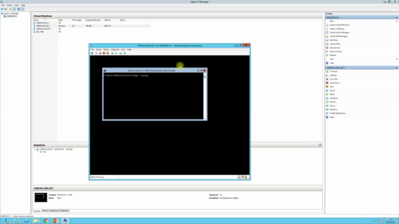The width and height of the screenshot is (399, 224).
Task: Switch to Replication tab in details pane
Action: click(65, 211)
